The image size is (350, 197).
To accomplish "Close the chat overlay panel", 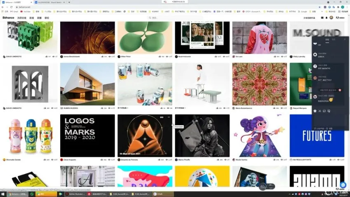I will [x=345, y=39].
